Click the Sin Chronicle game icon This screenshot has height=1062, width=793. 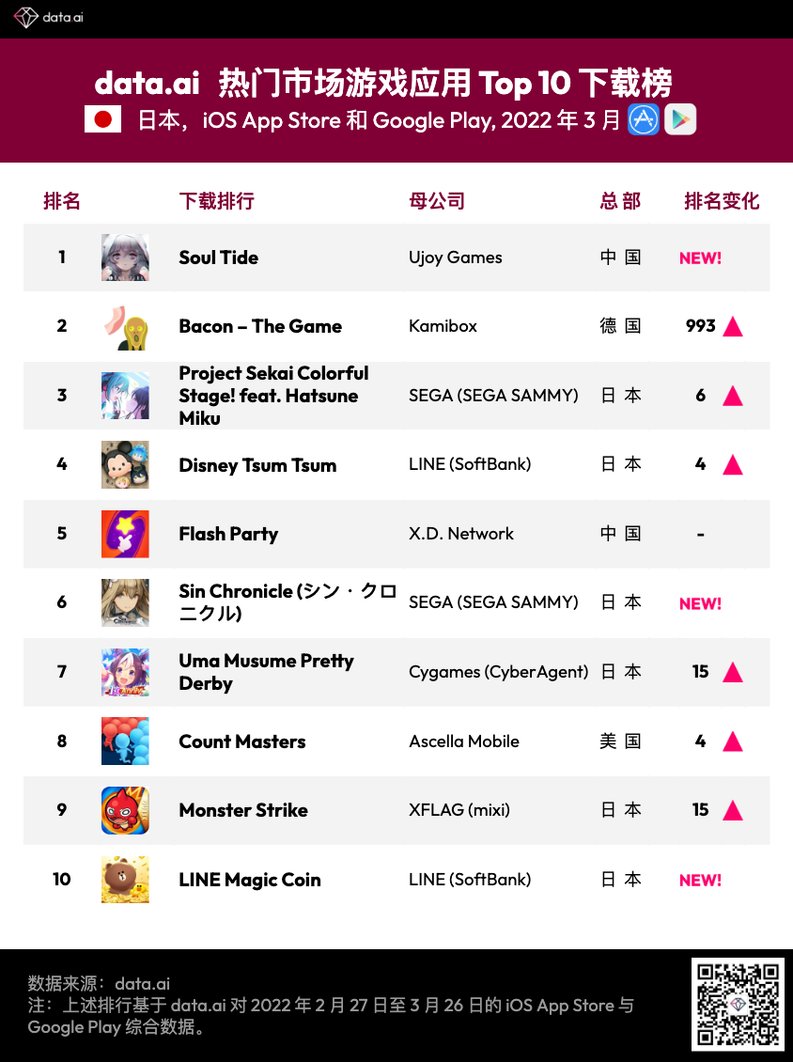125,602
